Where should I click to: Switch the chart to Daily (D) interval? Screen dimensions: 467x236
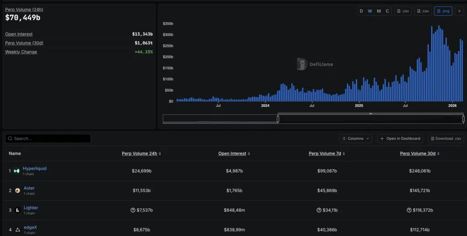[361, 11]
